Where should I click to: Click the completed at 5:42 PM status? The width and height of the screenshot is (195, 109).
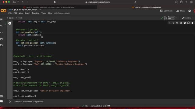coord(100,106)
